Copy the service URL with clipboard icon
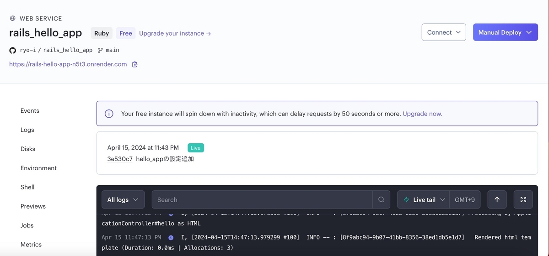Image resolution: width=549 pixels, height=256 pixels. pyautogui.click(x=135, y=64)
